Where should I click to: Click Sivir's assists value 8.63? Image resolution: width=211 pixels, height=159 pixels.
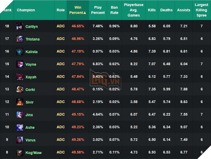184,102
